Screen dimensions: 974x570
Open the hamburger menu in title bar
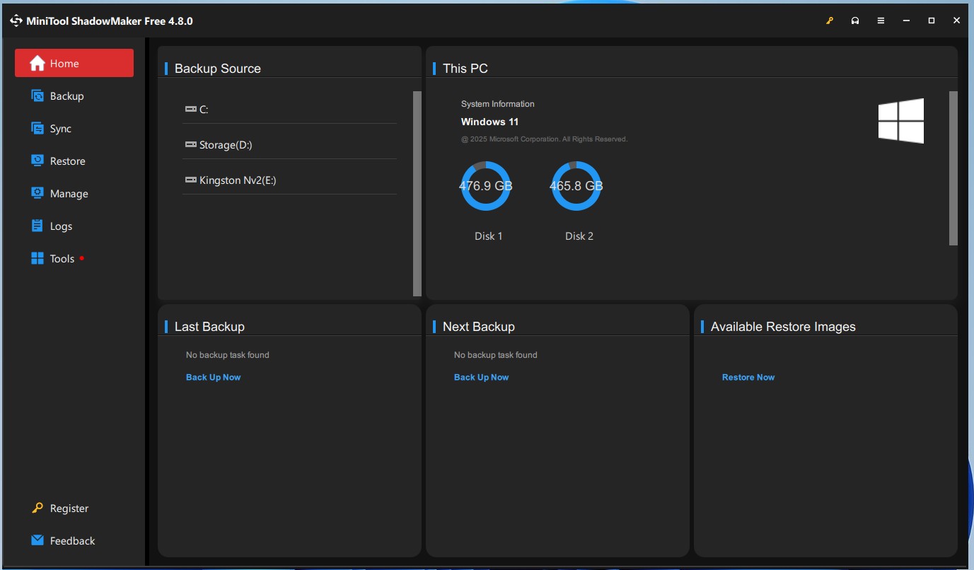click(x=881, y=21)
